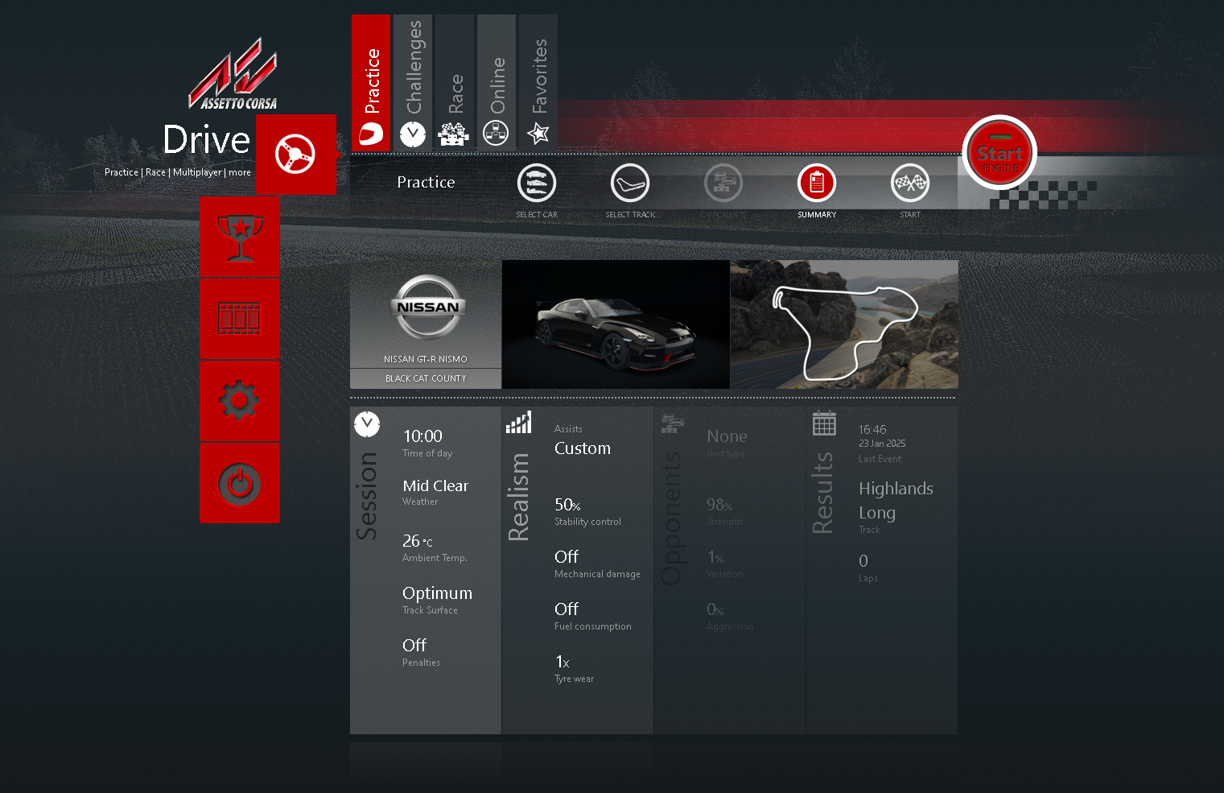Click the power exit tile

pos(240,483)
